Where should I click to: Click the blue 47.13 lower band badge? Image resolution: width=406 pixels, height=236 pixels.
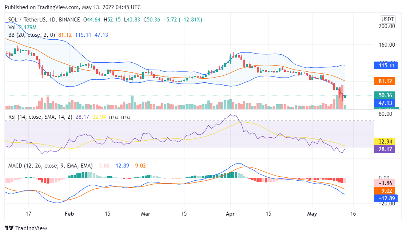385,103
